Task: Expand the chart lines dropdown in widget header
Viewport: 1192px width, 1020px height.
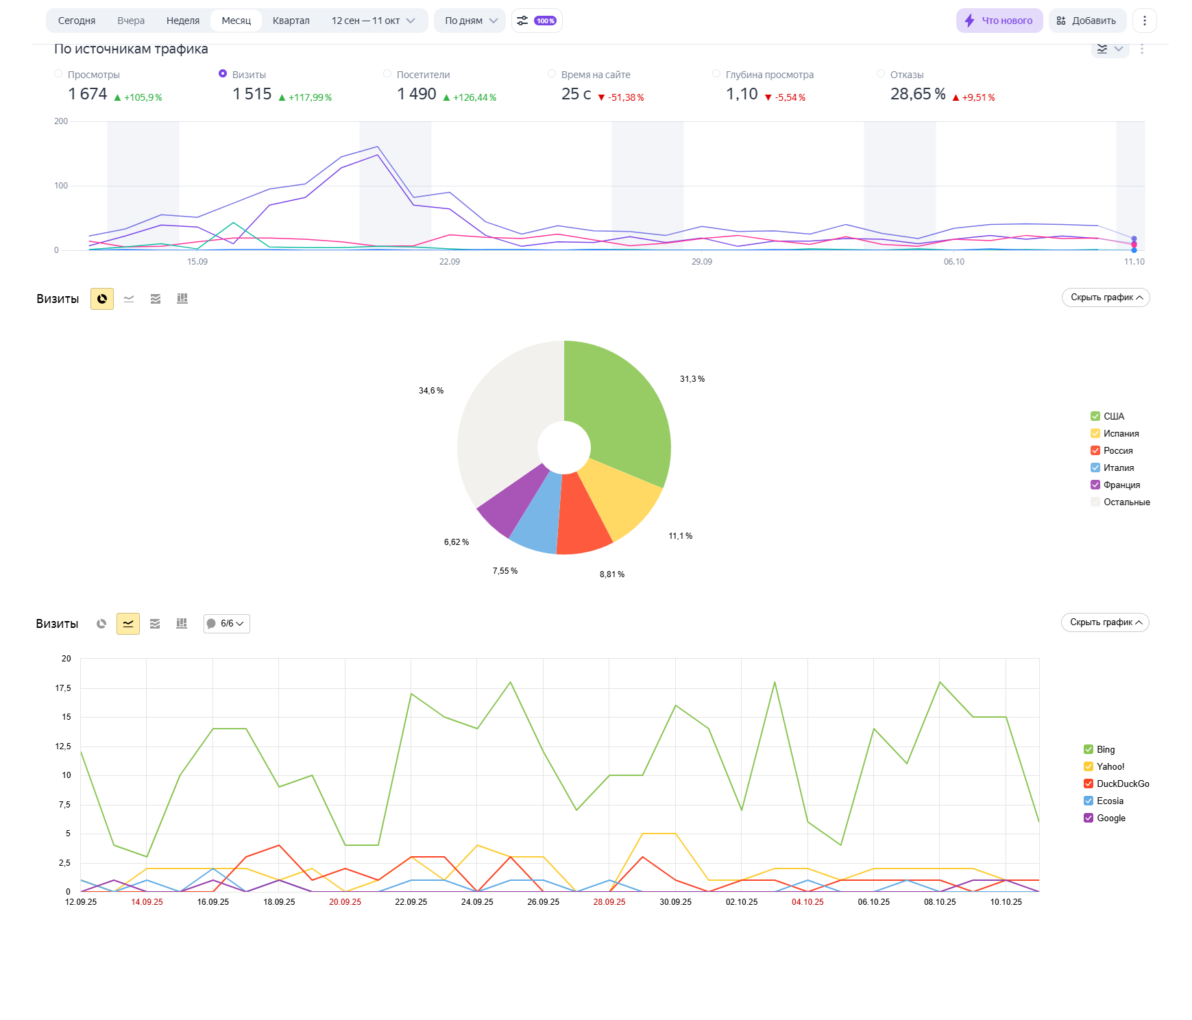Action: [x=1110, y=49]
